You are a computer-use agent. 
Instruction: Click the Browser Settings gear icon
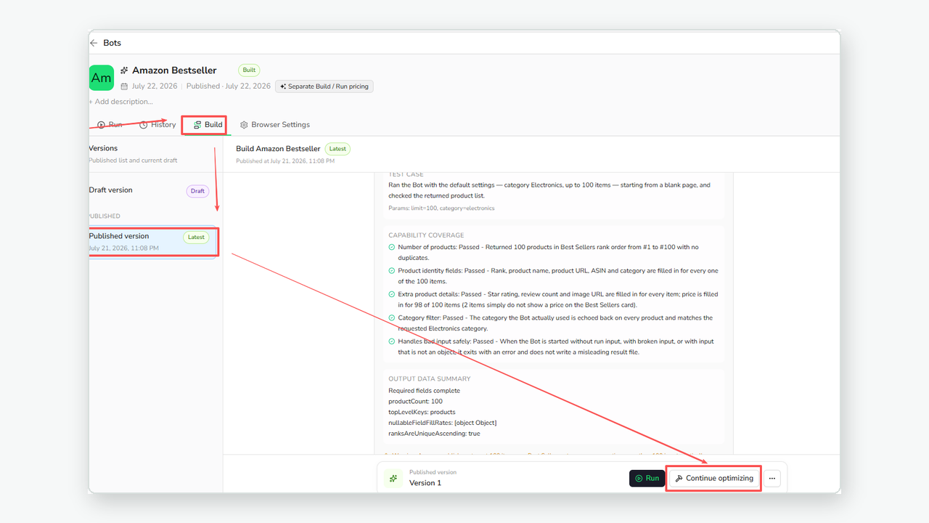(245, 125)
